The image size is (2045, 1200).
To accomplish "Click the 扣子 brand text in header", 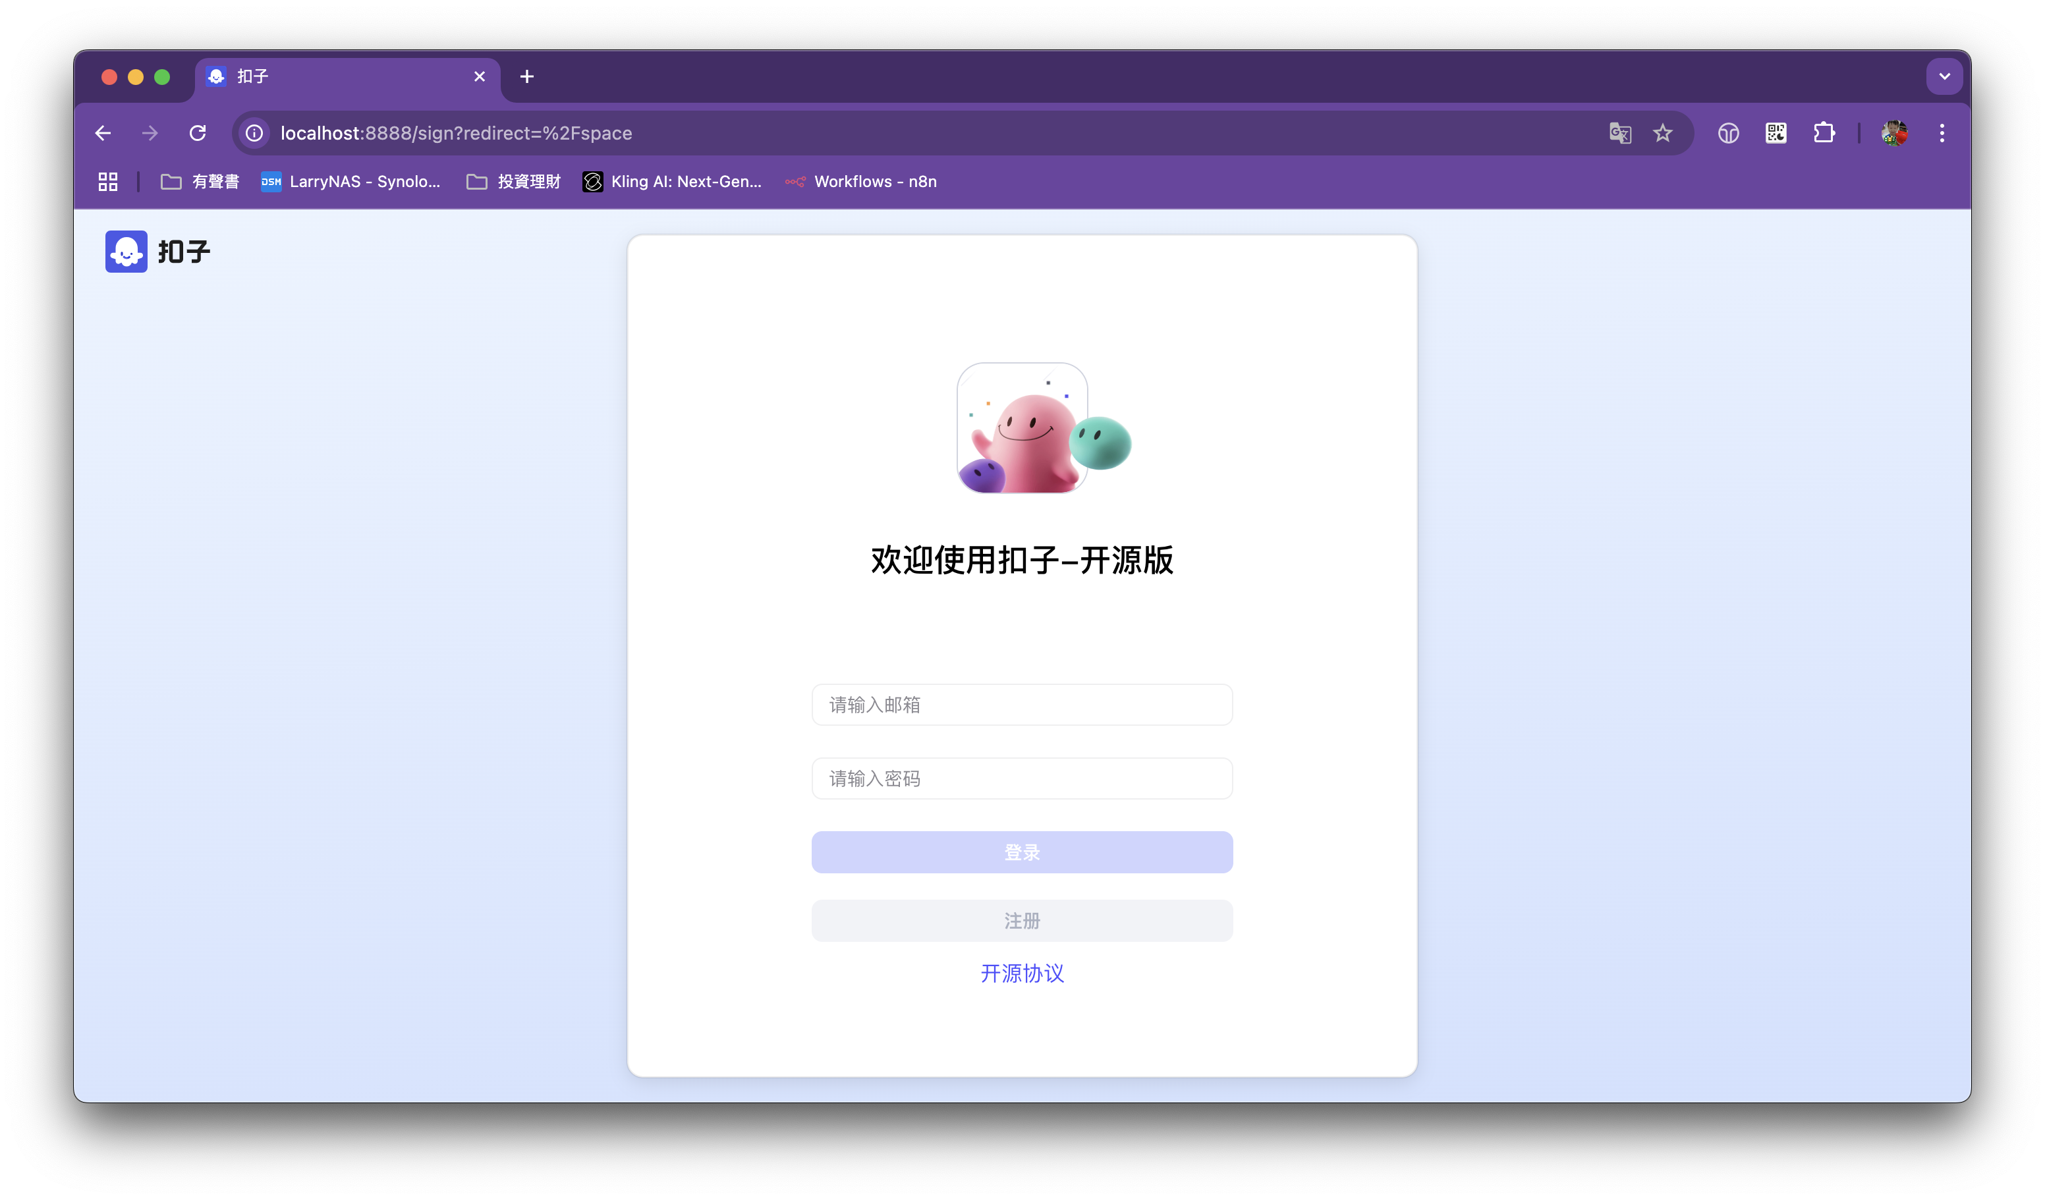I will click(x=184, y=252).
